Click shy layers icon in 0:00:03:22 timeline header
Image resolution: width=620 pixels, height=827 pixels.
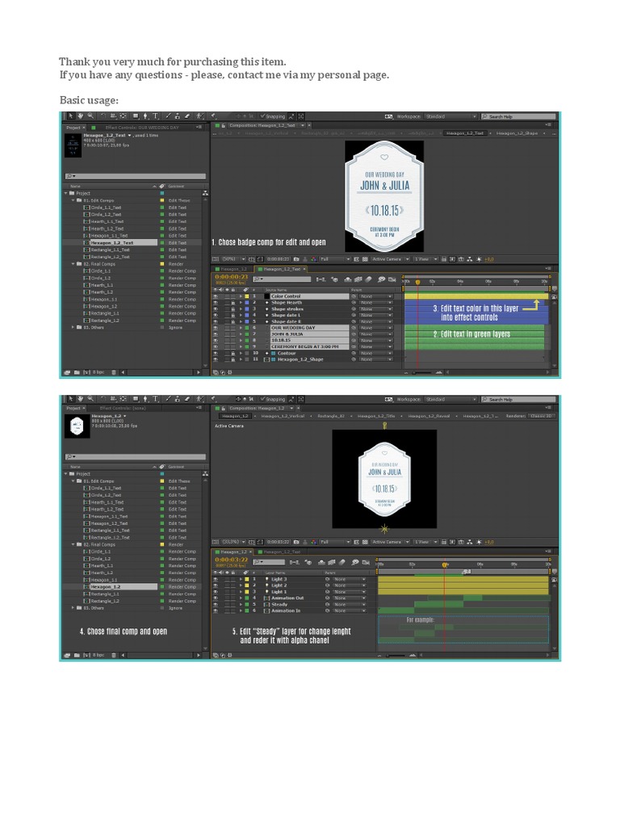point(321,562)
